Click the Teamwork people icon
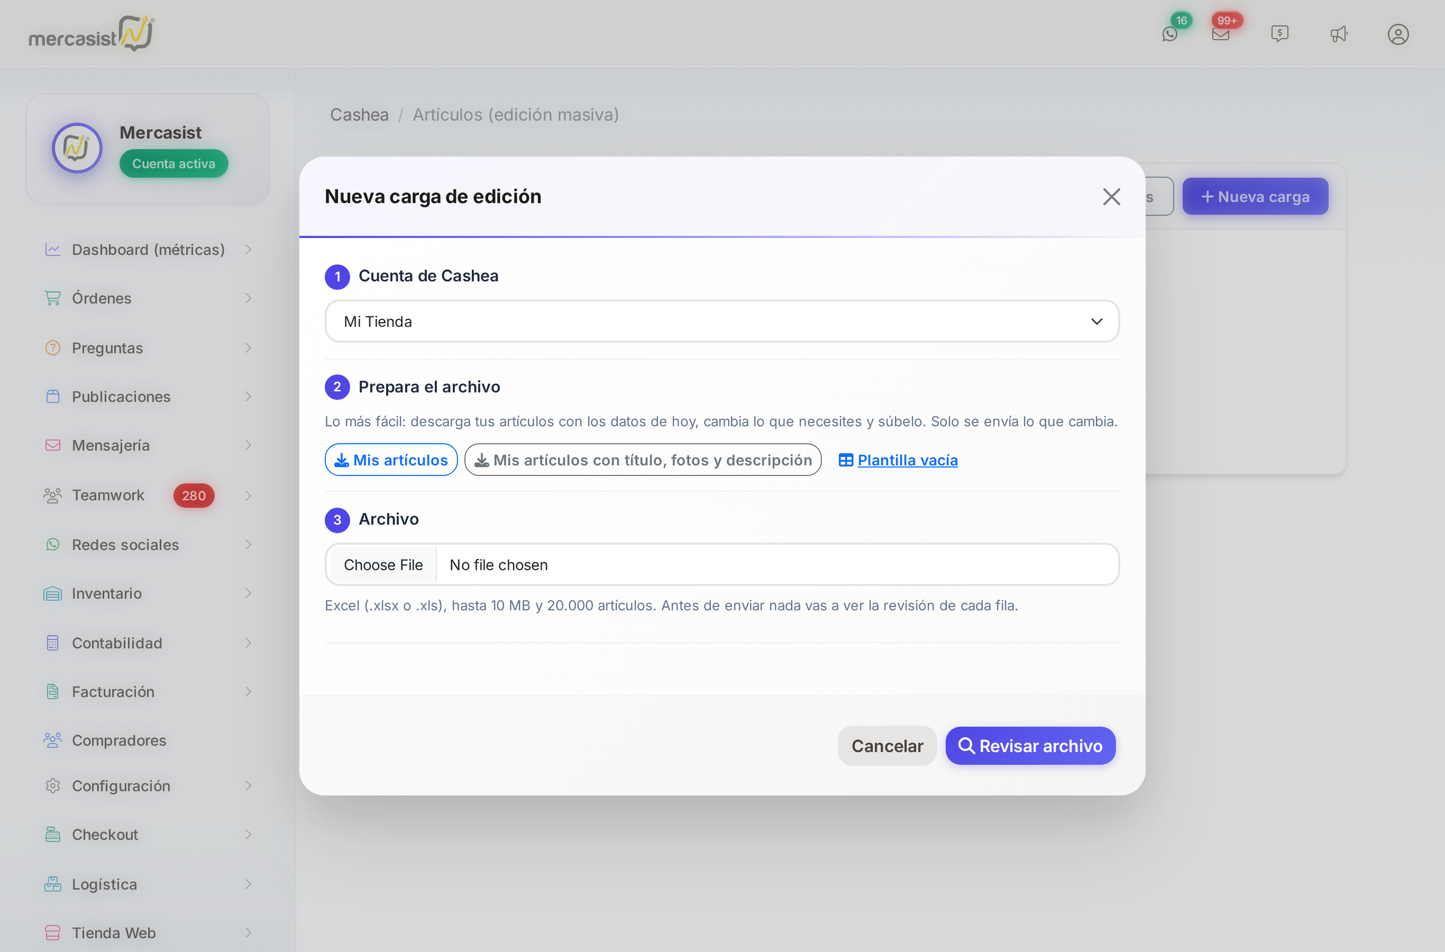Viewport: 1445px width, 952px height. tap(53, 496)
